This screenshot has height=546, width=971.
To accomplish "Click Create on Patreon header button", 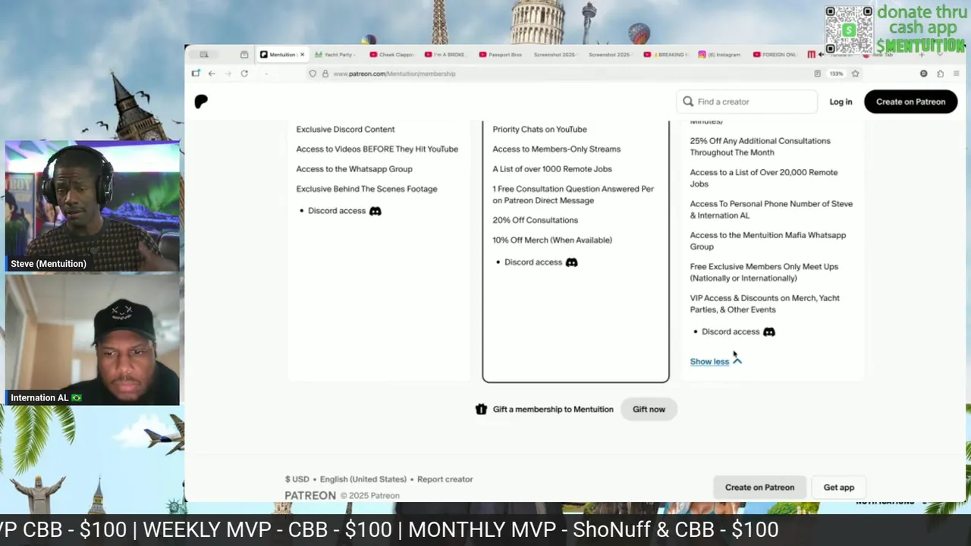I will (x=910, y=102).
